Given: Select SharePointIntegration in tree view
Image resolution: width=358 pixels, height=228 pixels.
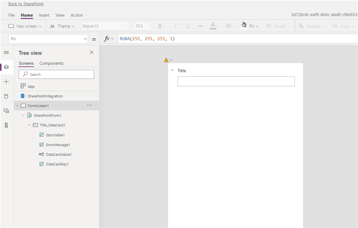Looking at the screenshot, I should [56, 96].
